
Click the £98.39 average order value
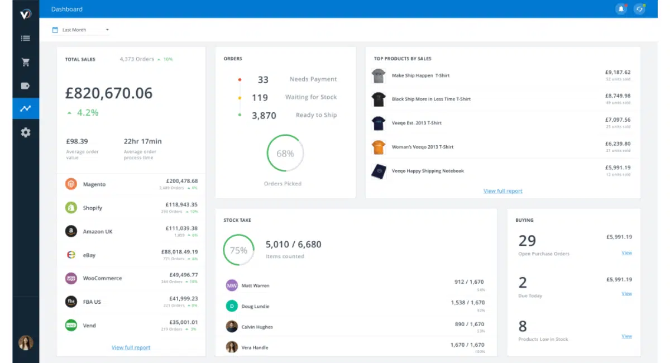(x=76, y=141)
